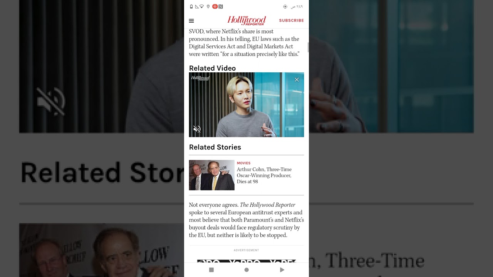Tap the advertisement banner

pos(246,261)
